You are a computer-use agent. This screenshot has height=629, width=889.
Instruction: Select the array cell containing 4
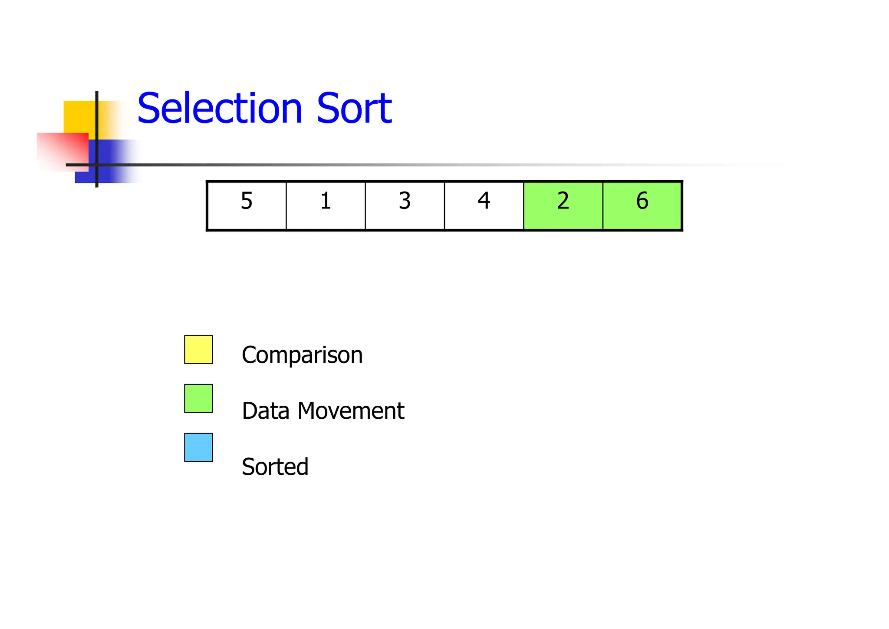point(484,205)
